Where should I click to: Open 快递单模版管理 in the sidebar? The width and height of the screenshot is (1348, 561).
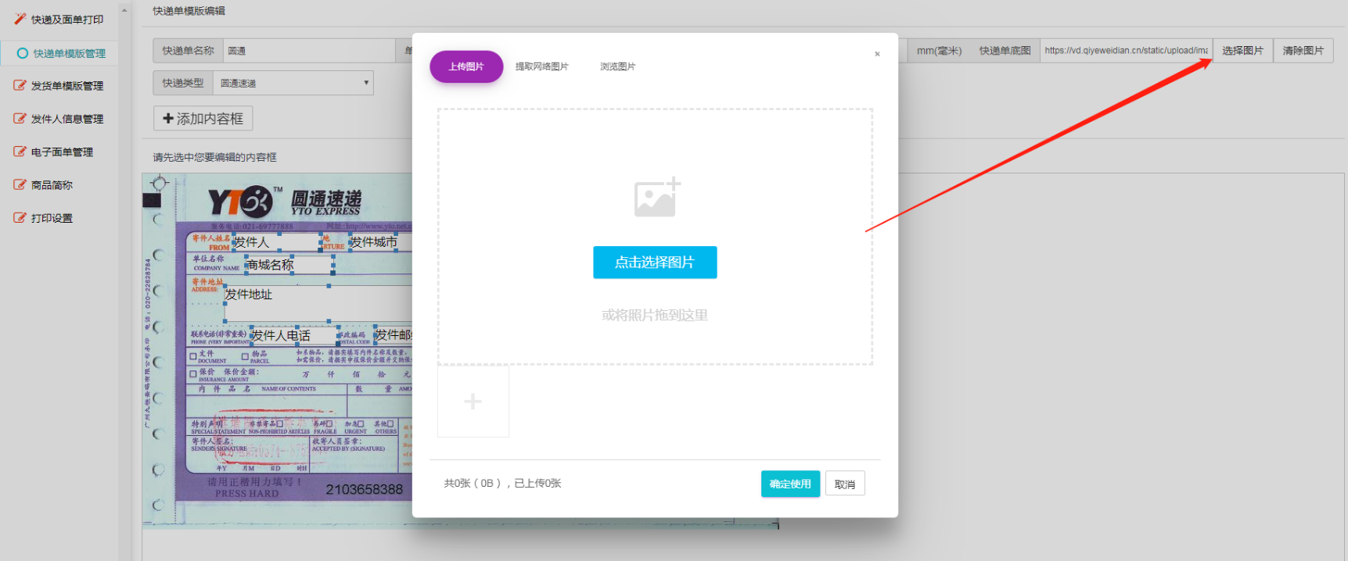pyautogui.click(x=69, y=53)
